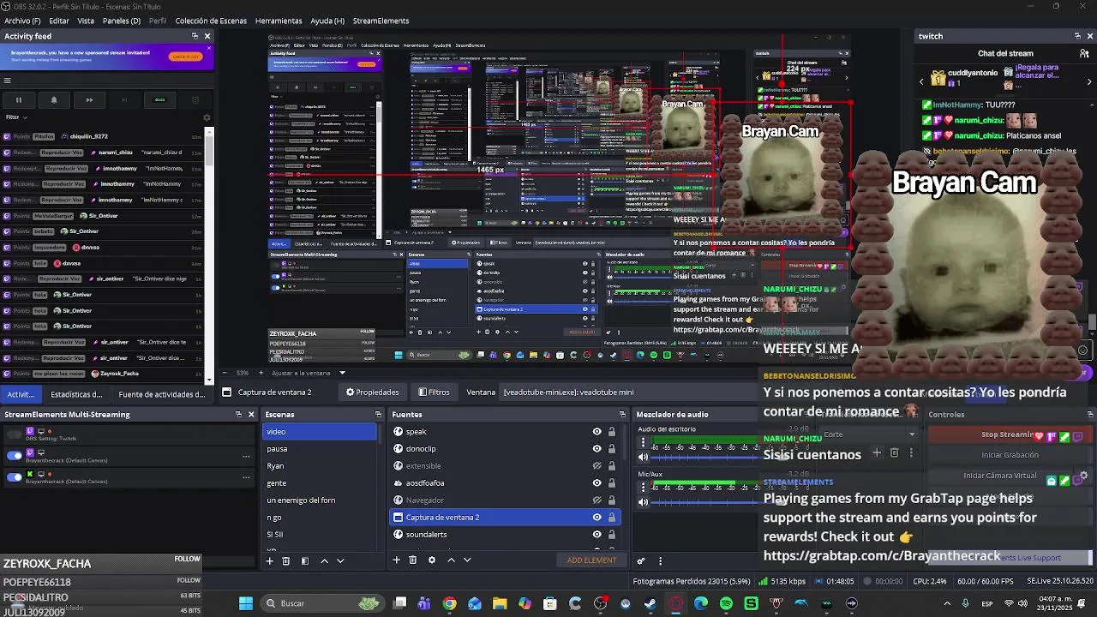Show the extensible source
Screen dimensions: 1097x617
[597, 466]
